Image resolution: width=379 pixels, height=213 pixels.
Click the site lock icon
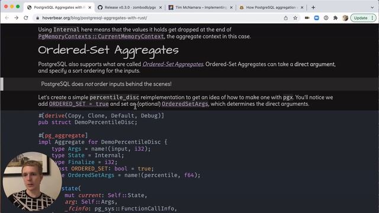click(37, 18)
